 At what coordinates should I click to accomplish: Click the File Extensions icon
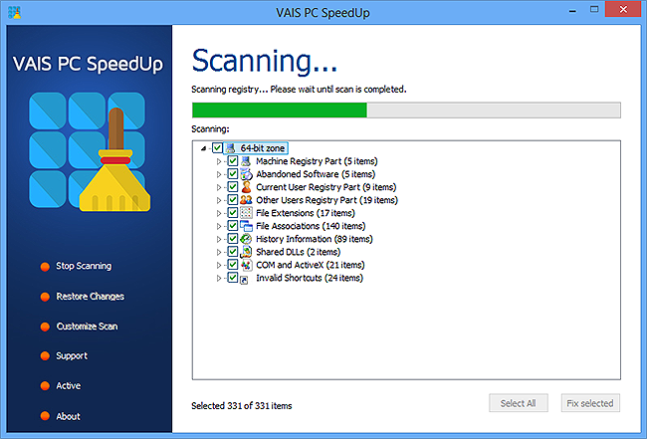246,213
